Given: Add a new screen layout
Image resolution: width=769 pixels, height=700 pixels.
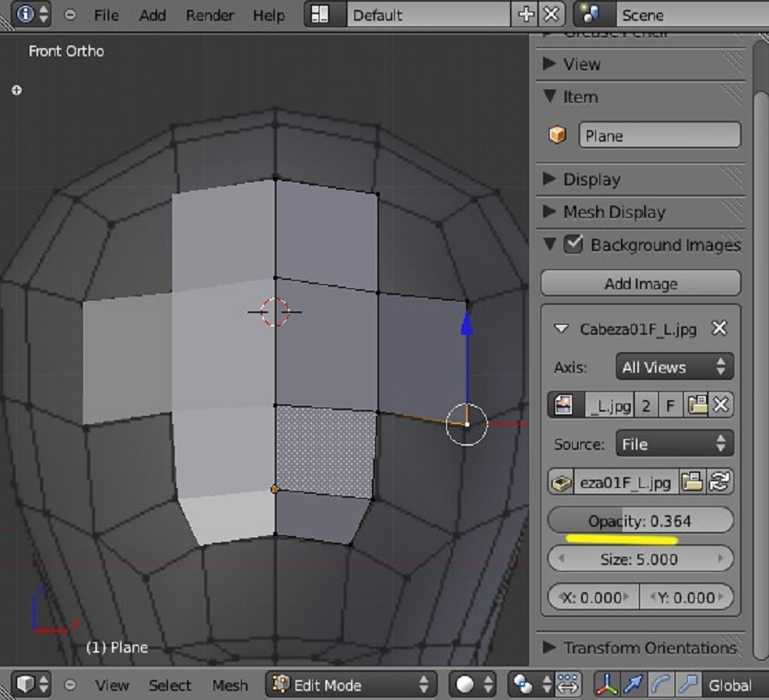Looking at the screenshot, I should [526, 14].
